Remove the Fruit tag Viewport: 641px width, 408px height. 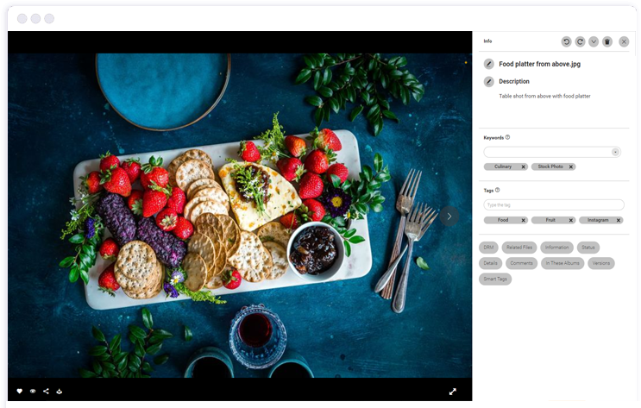point(571,220)
